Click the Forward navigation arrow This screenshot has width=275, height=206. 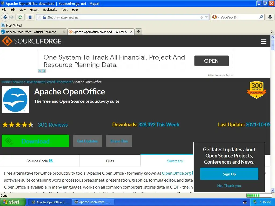coord(12,17)
